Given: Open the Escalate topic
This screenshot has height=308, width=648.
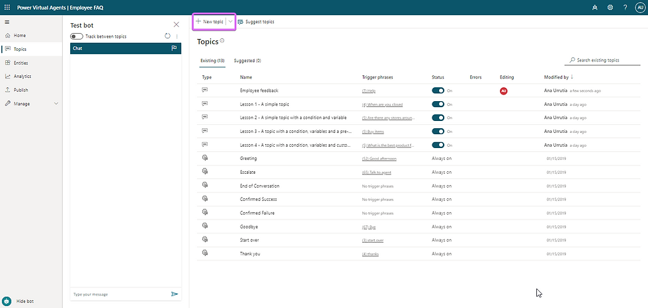Looking at the screenshot, I should point(248,172).
